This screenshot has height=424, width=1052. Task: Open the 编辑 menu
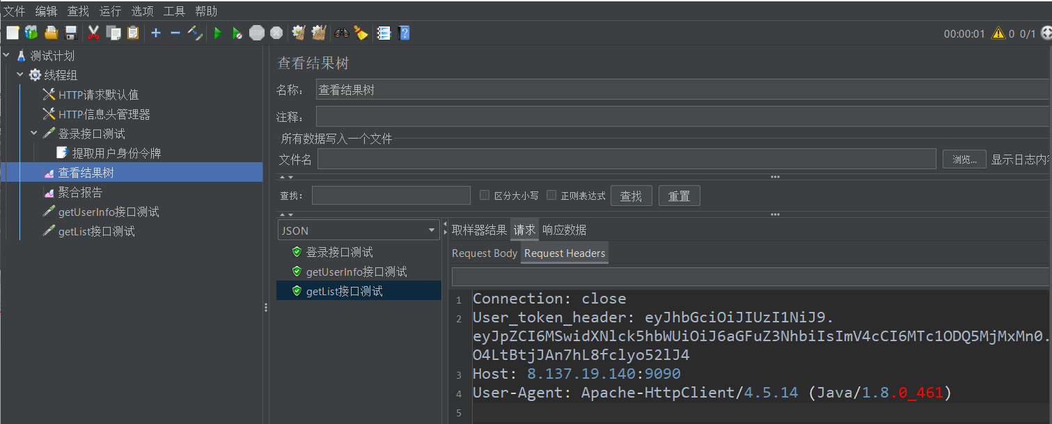47,11
